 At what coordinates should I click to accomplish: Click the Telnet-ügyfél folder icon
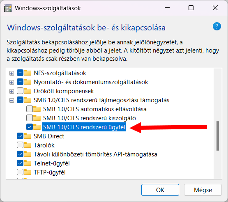pyautogui.click(x=28, y=163)
